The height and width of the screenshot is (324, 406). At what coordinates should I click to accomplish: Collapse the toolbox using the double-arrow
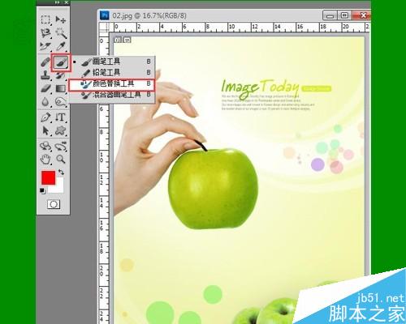pos(57,2)
